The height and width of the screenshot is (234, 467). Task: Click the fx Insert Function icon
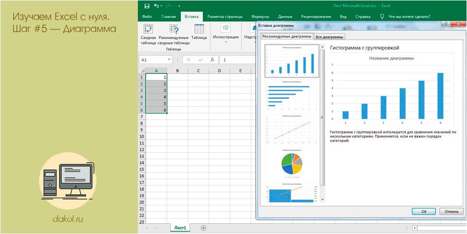pyautogui.click(x=212, y=60)
